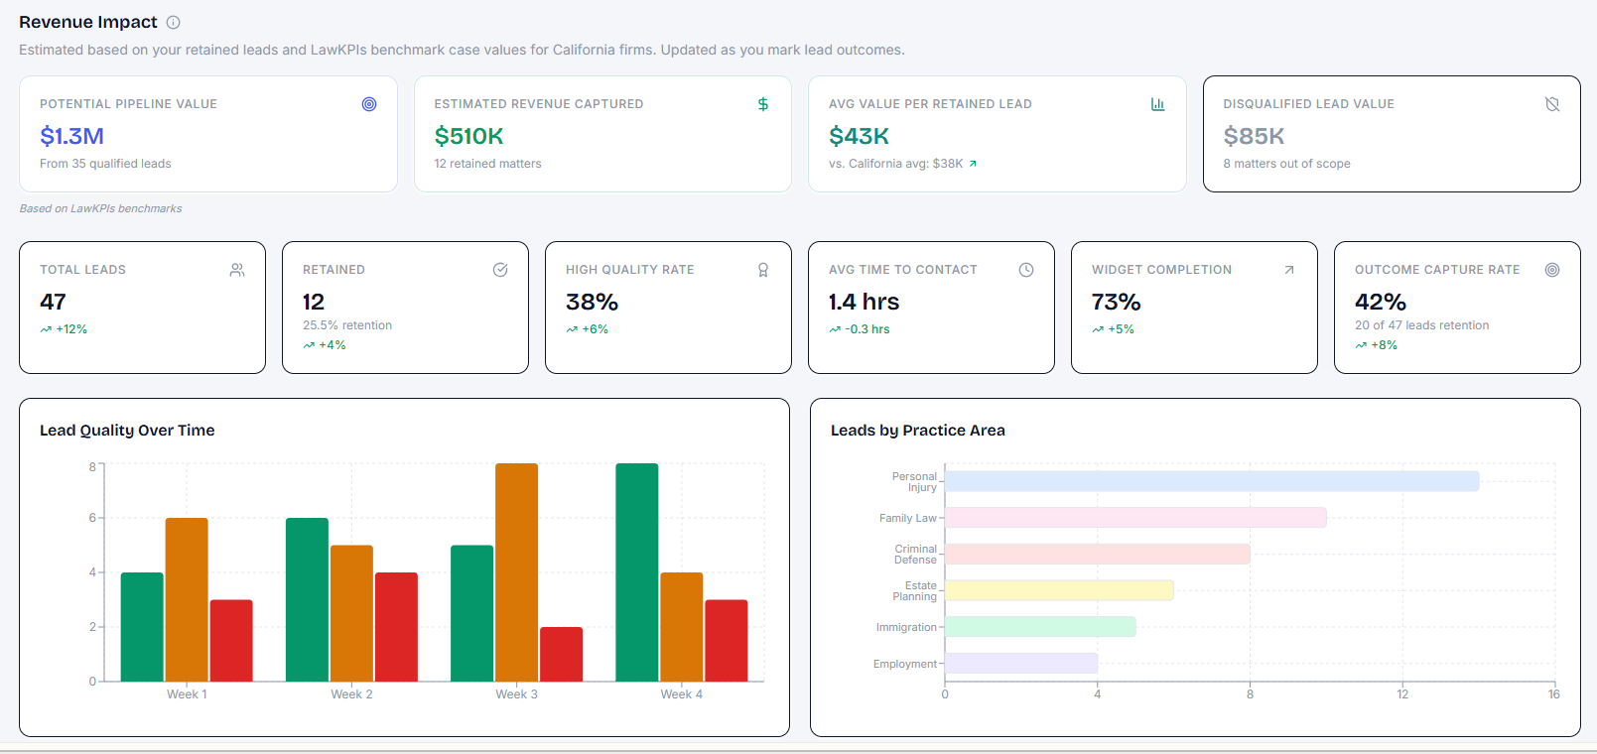
Task: Click the $510K revenue value
Action: tap(468, 136)
